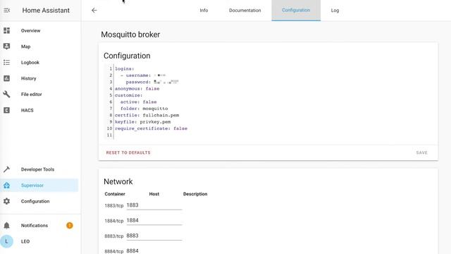Click the Supervisor home icon
Screen dimensions: 451x254
[6, 186]
